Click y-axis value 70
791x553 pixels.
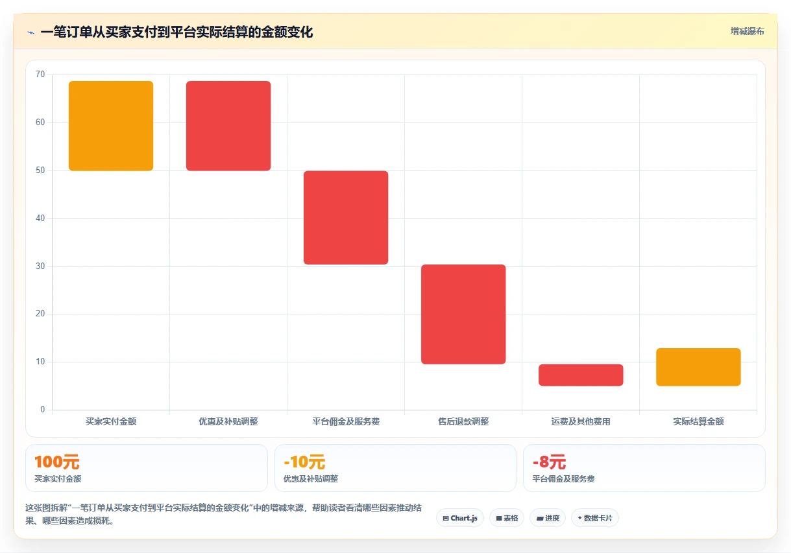tap(40, 75)
